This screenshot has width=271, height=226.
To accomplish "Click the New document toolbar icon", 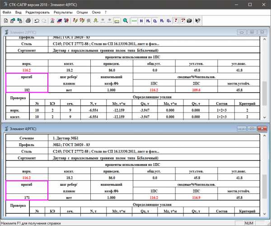I will pyautogui.click(x=5, y=21).
